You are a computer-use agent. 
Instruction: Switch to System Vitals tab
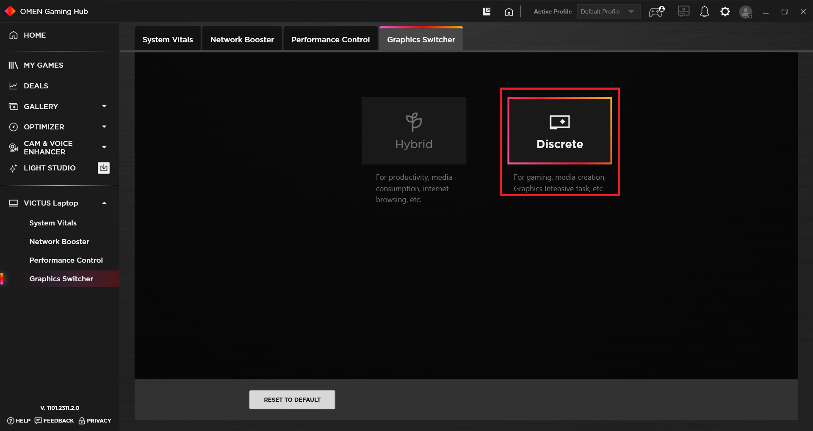point(168,39)
